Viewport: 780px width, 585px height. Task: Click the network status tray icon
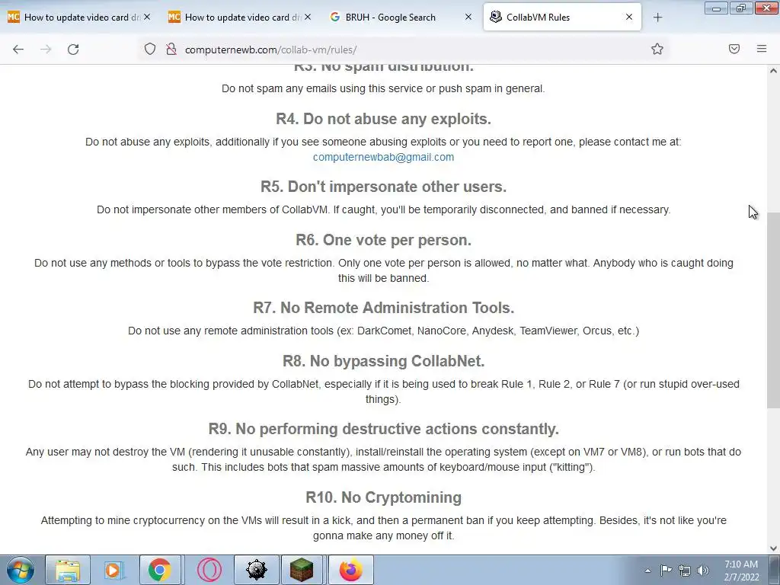point(685,571)
